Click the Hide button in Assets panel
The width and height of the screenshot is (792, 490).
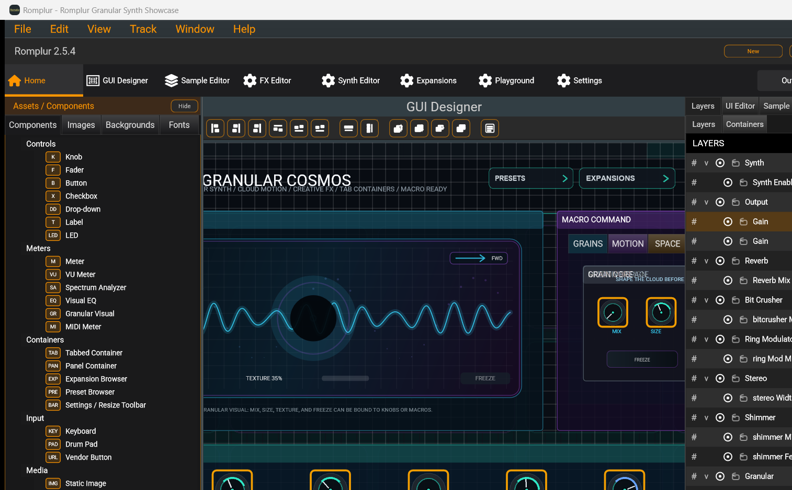(x=185, y=106)
